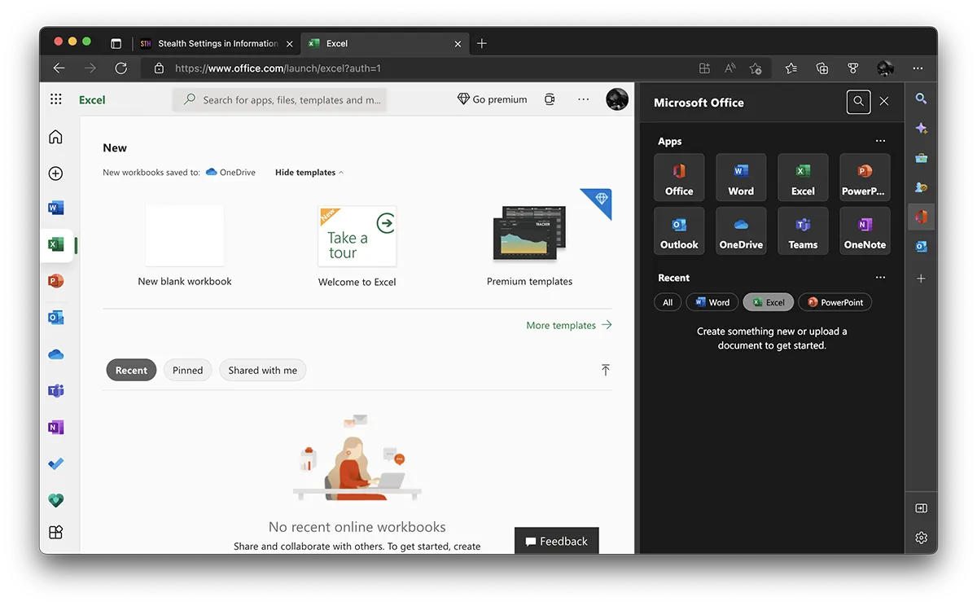Select the Word filter chip in Recent

click(x=712, y=302)
